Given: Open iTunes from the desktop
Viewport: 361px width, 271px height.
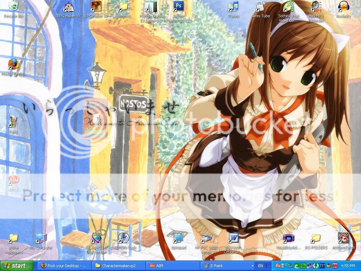Looking at the screenshot, I should coord(233,8).
